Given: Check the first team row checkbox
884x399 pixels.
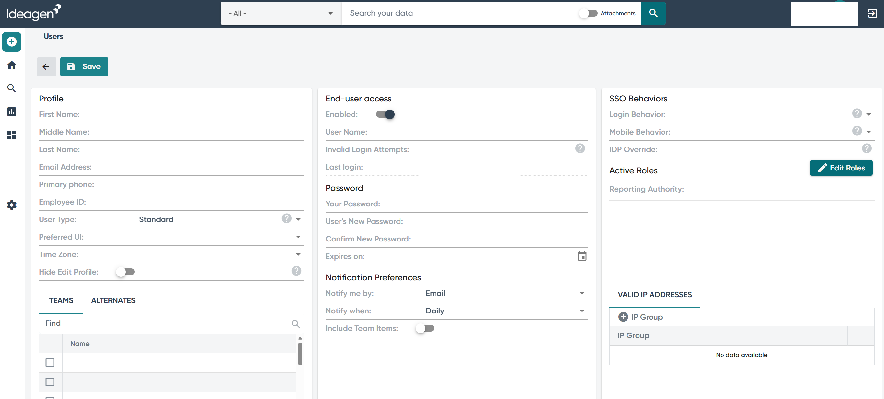Looking at the screenshot, I should coord(50,362).
